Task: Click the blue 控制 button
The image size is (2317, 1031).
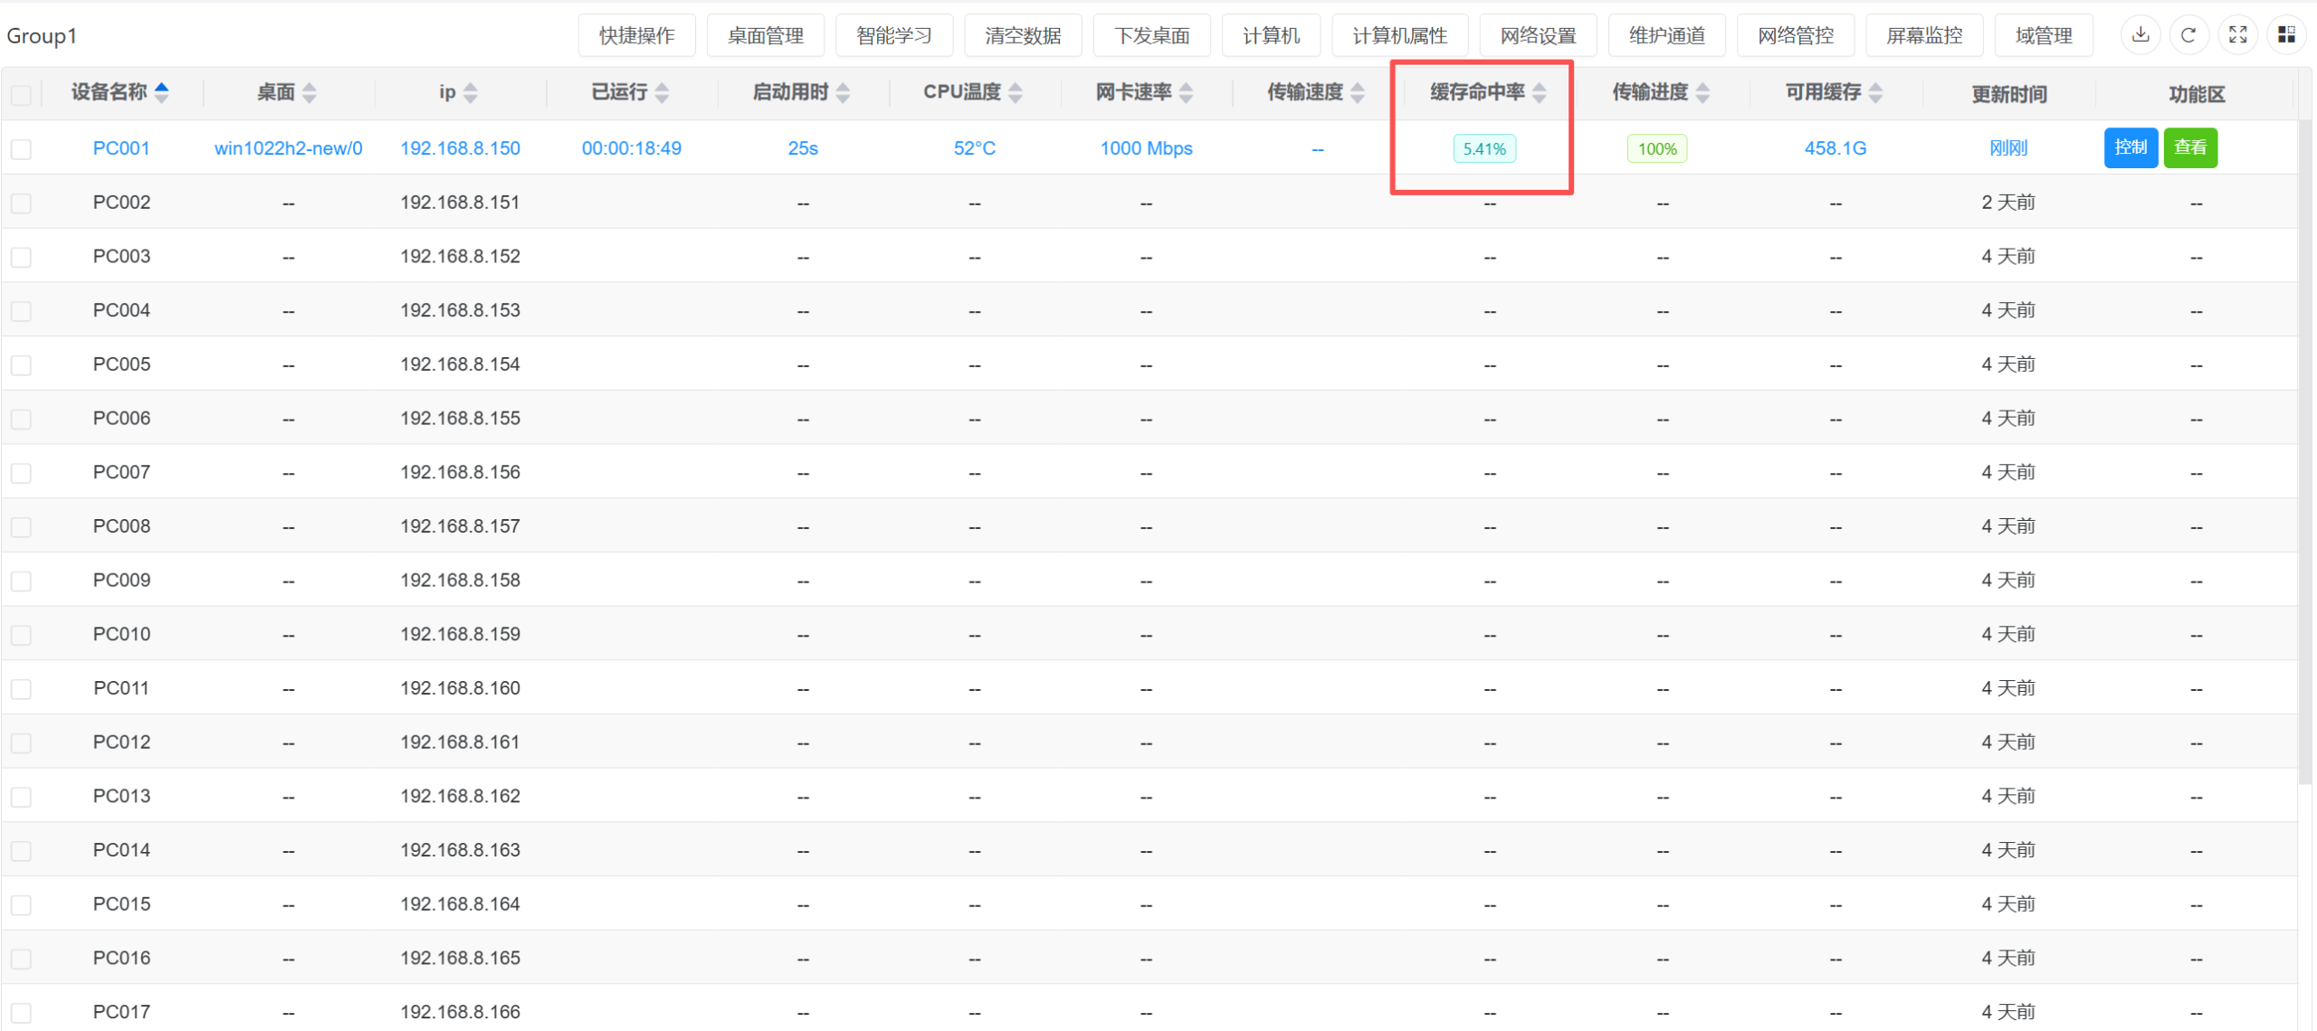Action: (x=2131, y=147)
